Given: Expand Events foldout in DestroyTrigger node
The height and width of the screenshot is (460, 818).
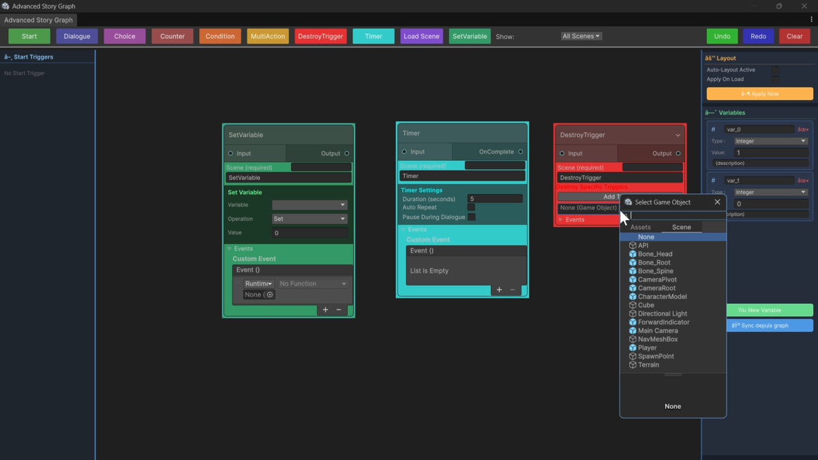Looking at the screenshot, I should (561, 219).
